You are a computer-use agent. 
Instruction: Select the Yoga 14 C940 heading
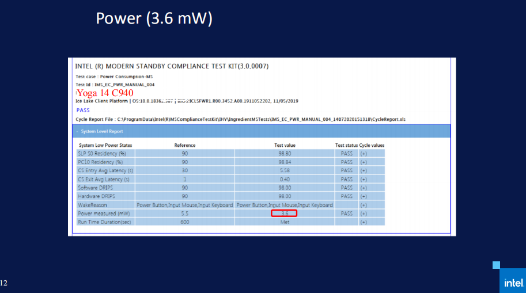pyautogui.click(x=105, y=93)
